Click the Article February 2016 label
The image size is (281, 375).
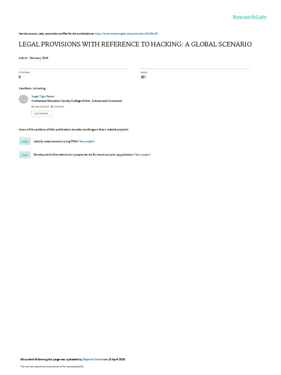[x=33, y=58]
